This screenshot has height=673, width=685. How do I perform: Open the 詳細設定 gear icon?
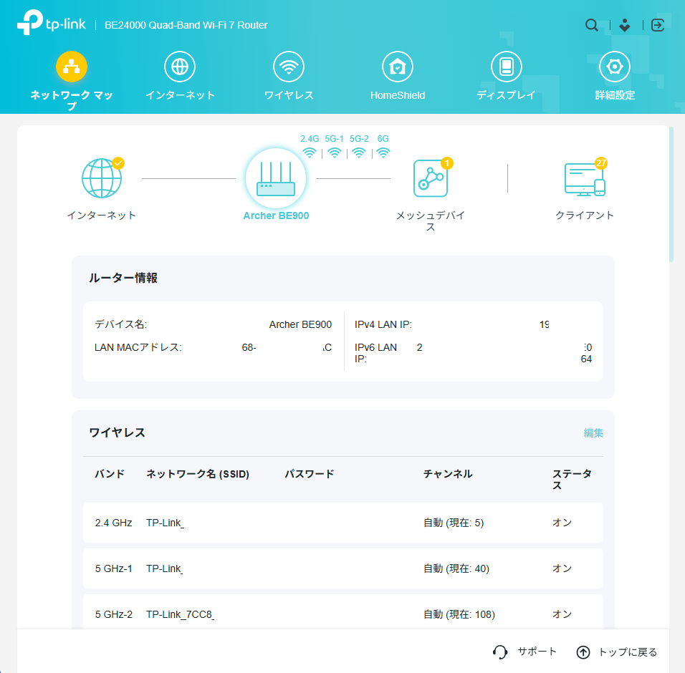(615, 67)
